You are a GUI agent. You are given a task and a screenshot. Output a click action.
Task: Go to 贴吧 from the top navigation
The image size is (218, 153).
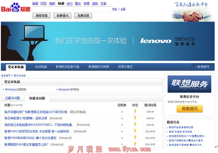tap(52, 3)
